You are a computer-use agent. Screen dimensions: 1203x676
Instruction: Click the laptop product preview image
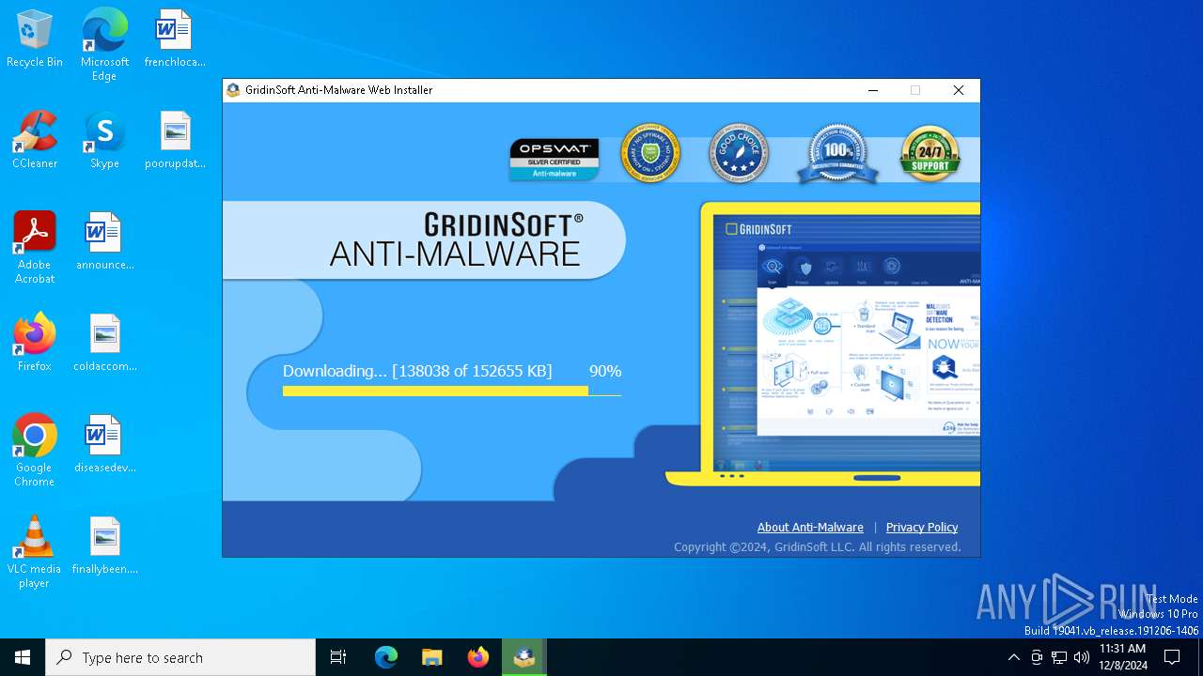(x=822, y=345)
